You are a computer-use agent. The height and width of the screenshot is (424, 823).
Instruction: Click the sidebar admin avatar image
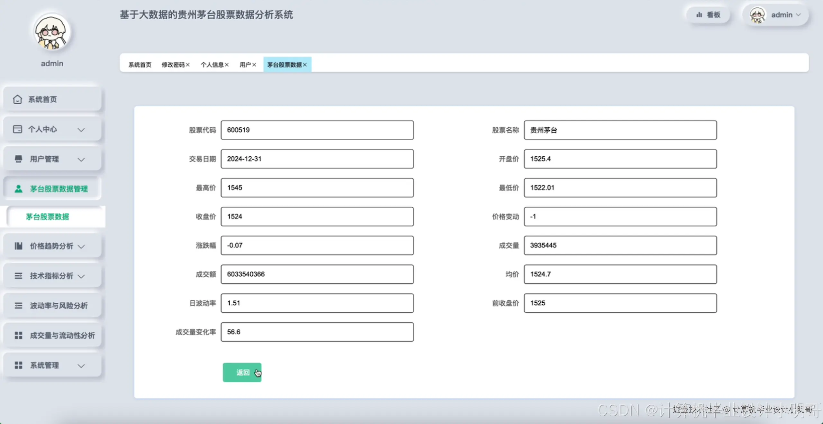[52, 32]
